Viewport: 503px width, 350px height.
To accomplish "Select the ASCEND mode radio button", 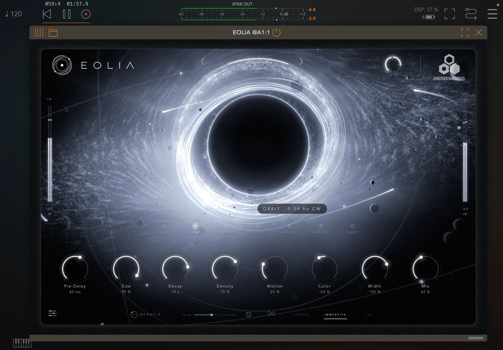I will point(290,226).
